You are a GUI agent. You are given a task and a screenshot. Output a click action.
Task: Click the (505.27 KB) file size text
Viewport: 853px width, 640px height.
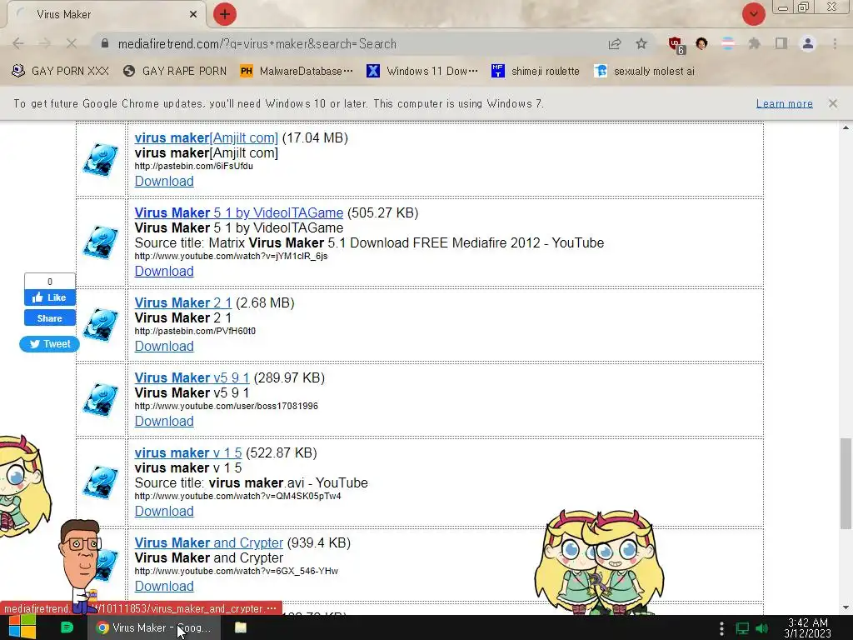(383, 212)
